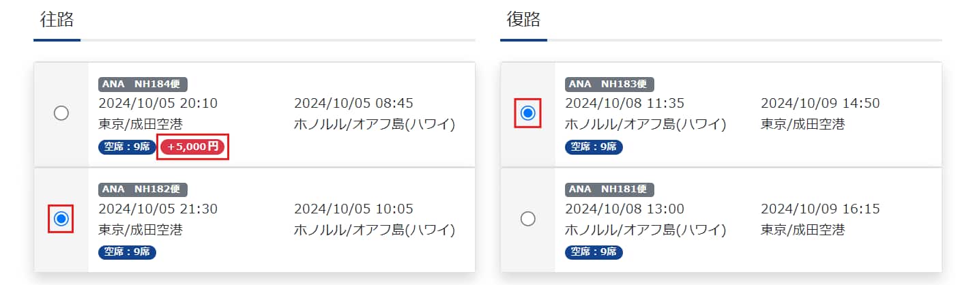The height and width of the screenshot is (285, 973).
Task: Click the 11:35 departure time of NH183
Action: point(665,104)
